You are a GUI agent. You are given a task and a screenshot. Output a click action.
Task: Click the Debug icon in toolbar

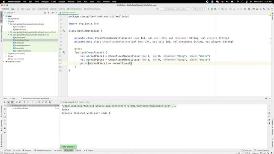coord(212,9)
